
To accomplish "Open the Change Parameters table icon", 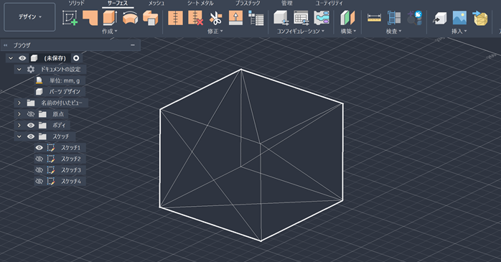I will click(256, 18).
